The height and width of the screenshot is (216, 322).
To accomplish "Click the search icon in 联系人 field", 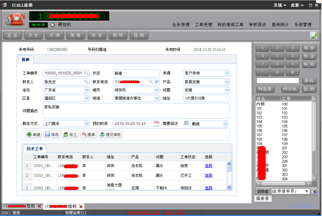I will click(86, 81).
